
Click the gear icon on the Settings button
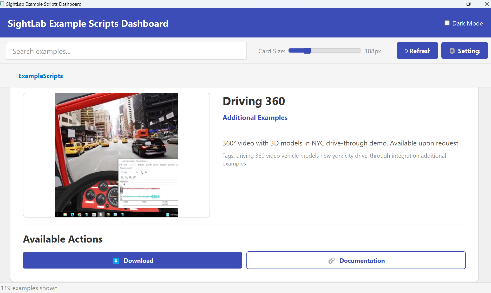coord(452,51)
